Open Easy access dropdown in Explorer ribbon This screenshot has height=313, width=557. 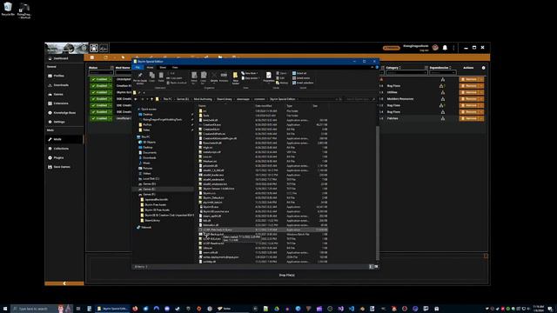click(250, 78)
